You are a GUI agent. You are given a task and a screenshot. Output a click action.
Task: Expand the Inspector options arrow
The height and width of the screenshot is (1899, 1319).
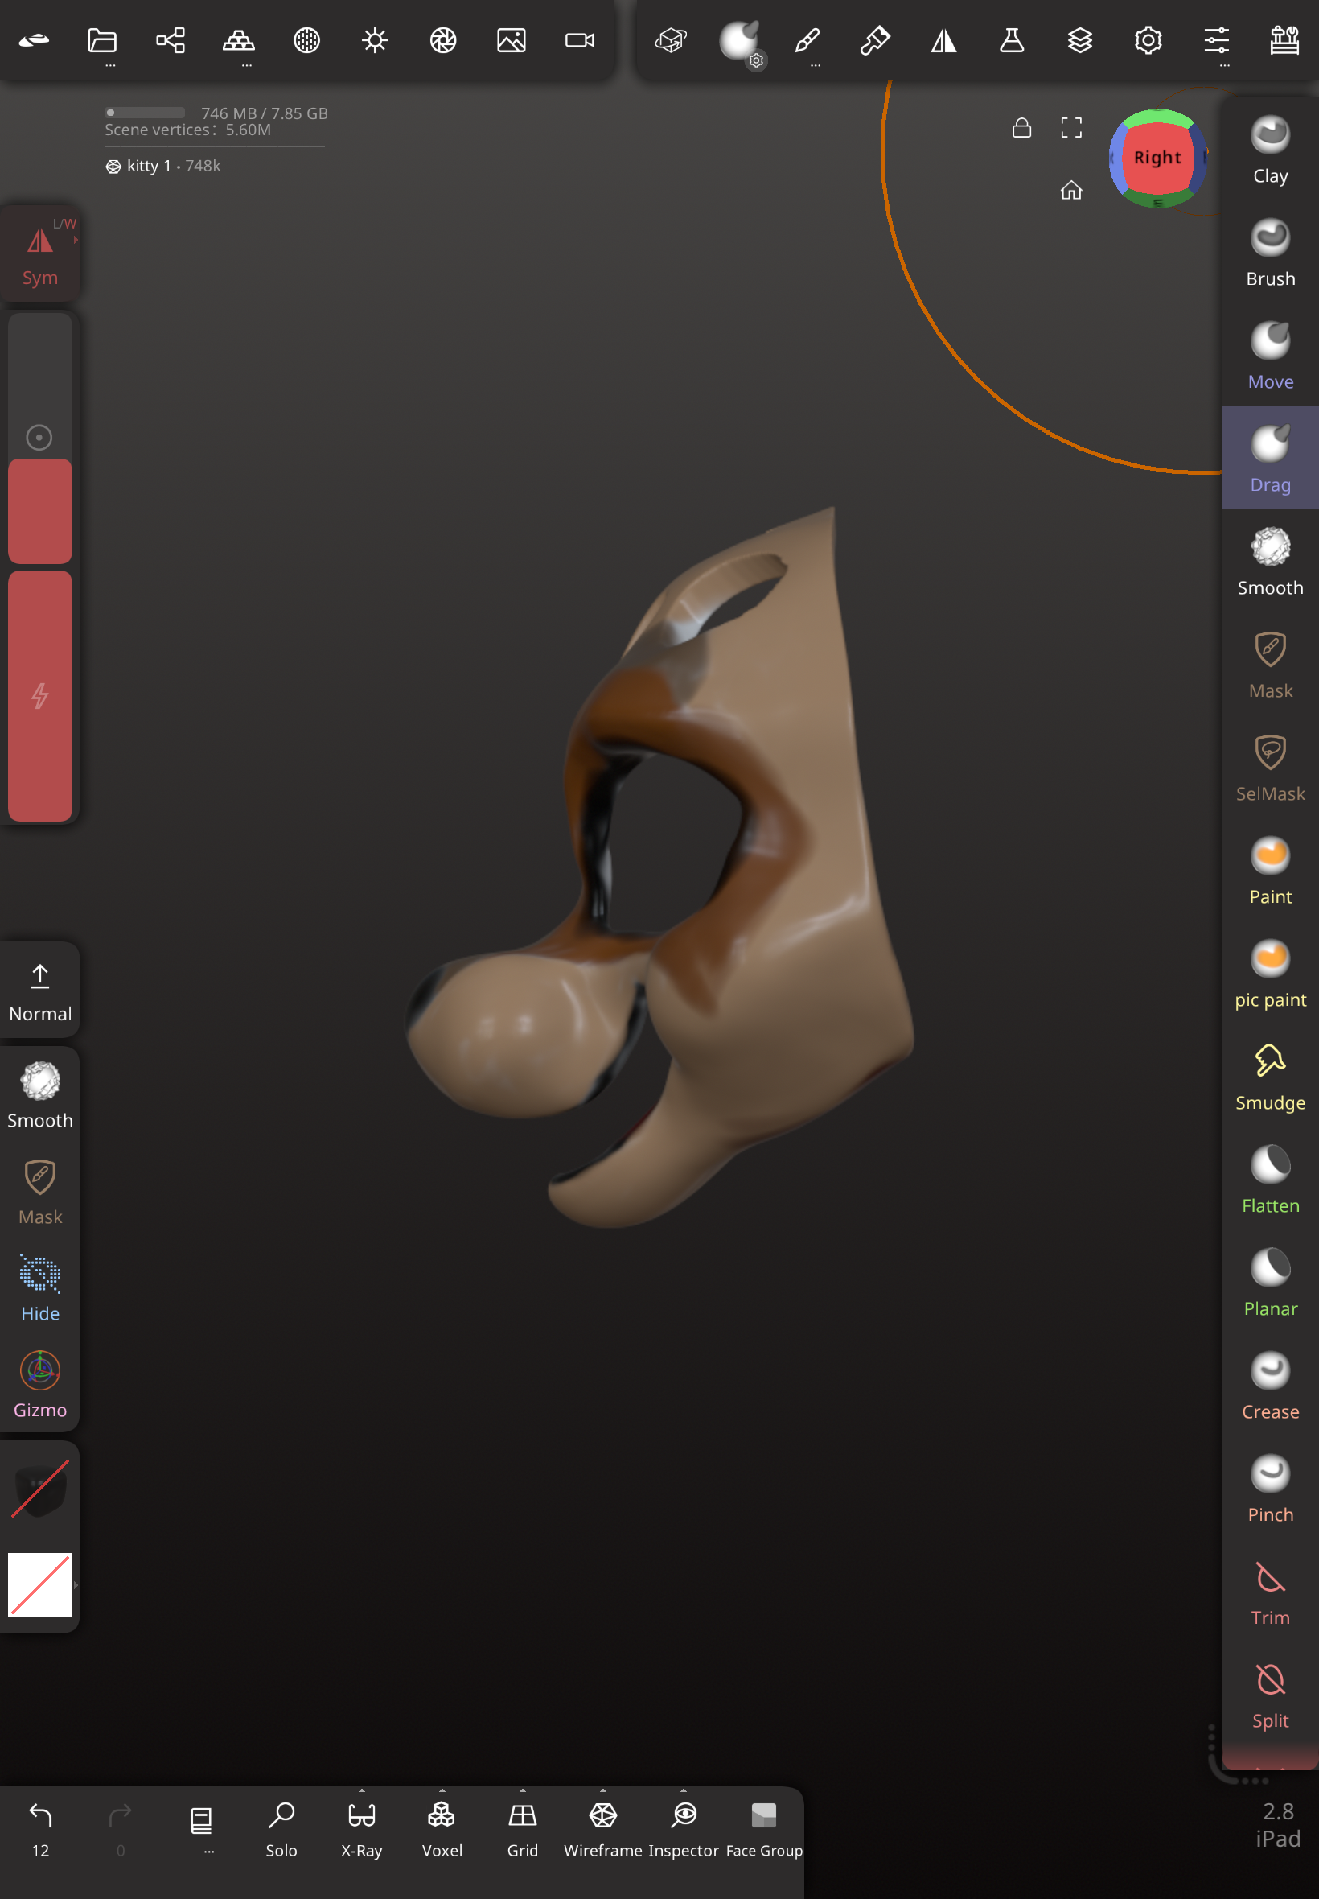pos(684,1790)
